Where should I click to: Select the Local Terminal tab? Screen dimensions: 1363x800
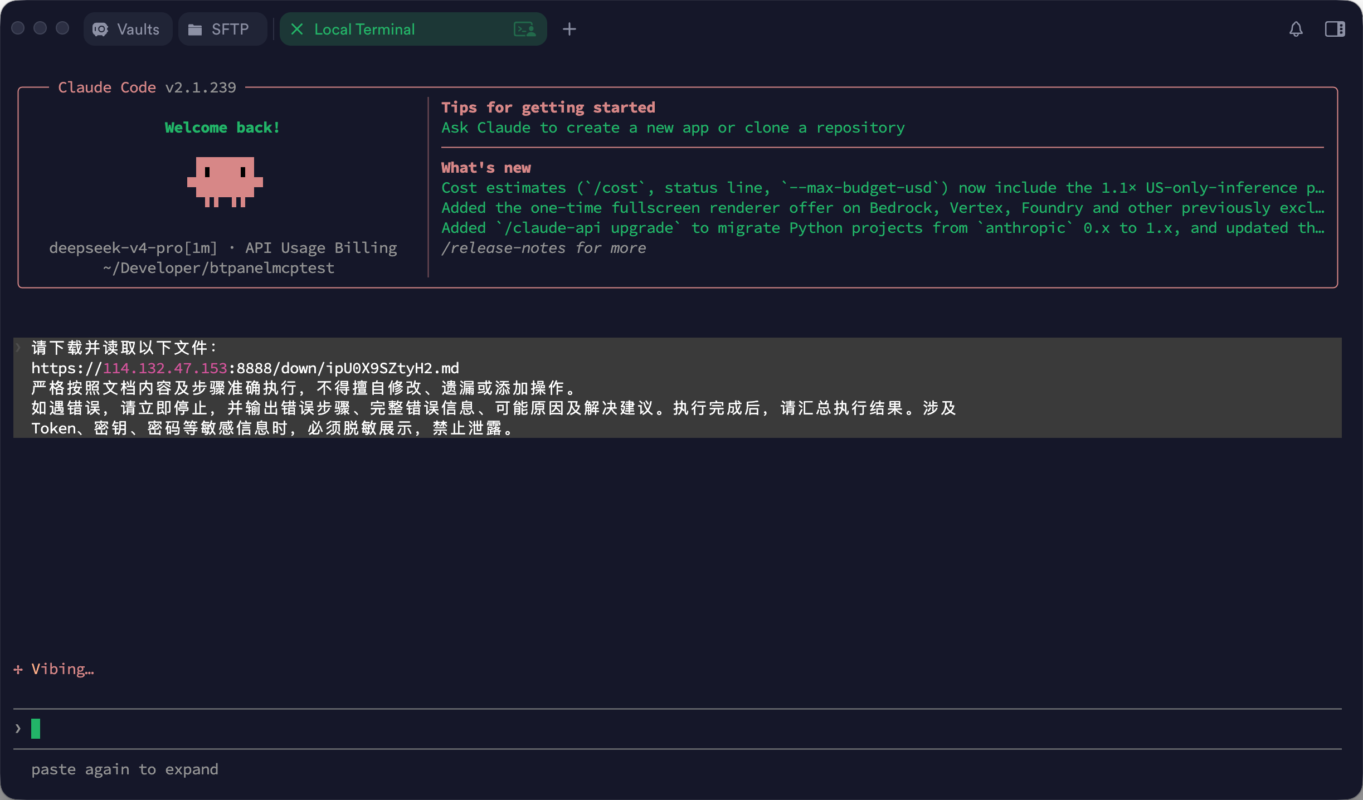pos(413,29)
